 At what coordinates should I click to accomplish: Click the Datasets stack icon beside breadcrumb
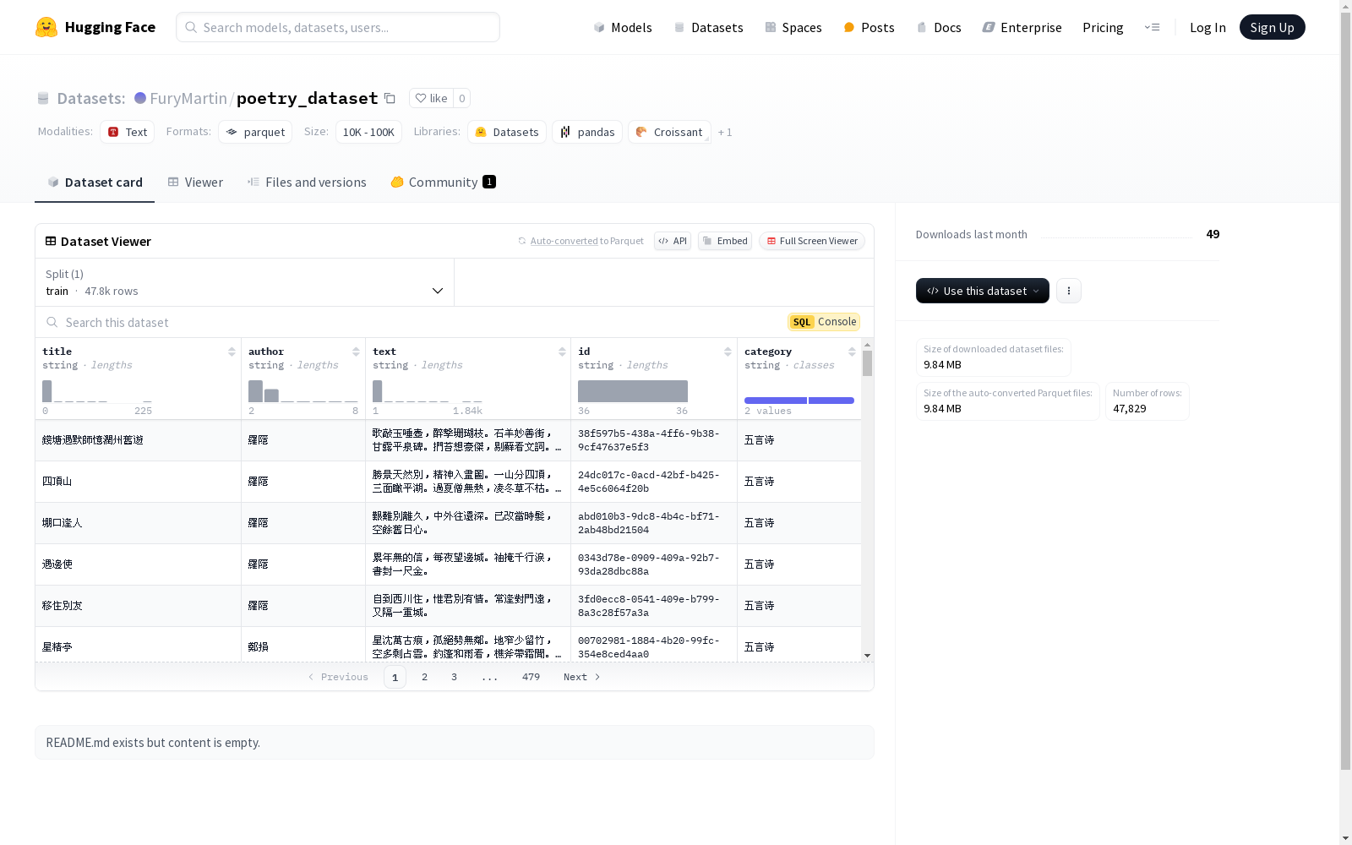43,98
